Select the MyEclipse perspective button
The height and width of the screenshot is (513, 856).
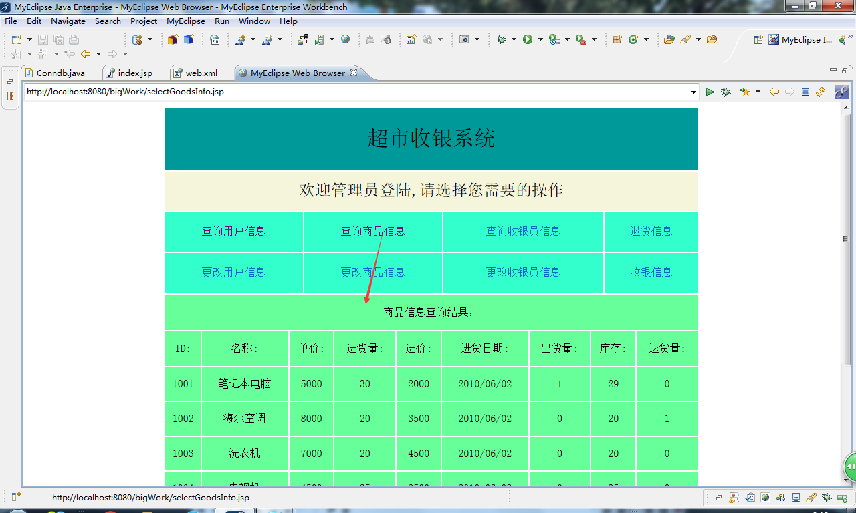(x=801, y=40)
